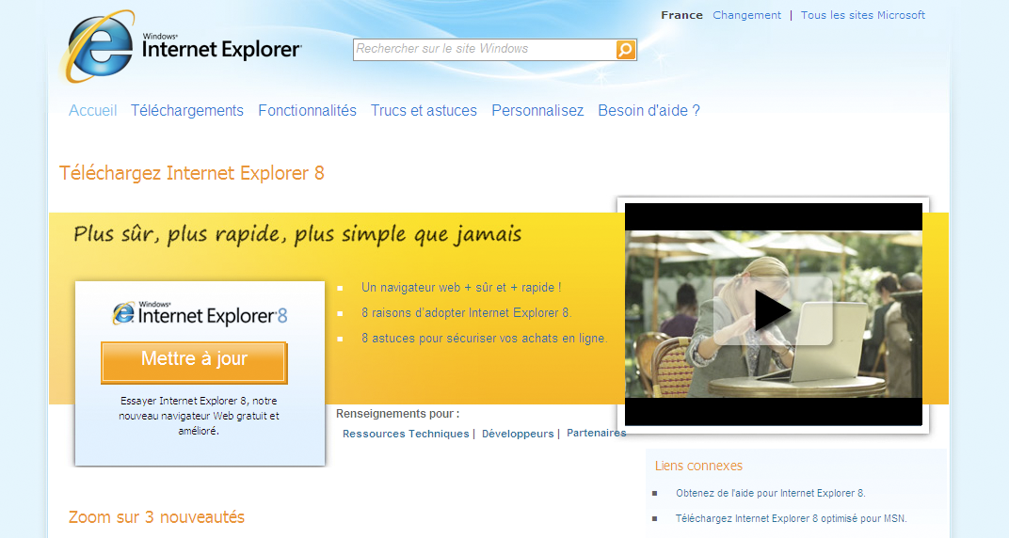The height and width of the screenshot is (538, 1009).
Task: Follow the Partenaires link
Action: coord(597,434)
